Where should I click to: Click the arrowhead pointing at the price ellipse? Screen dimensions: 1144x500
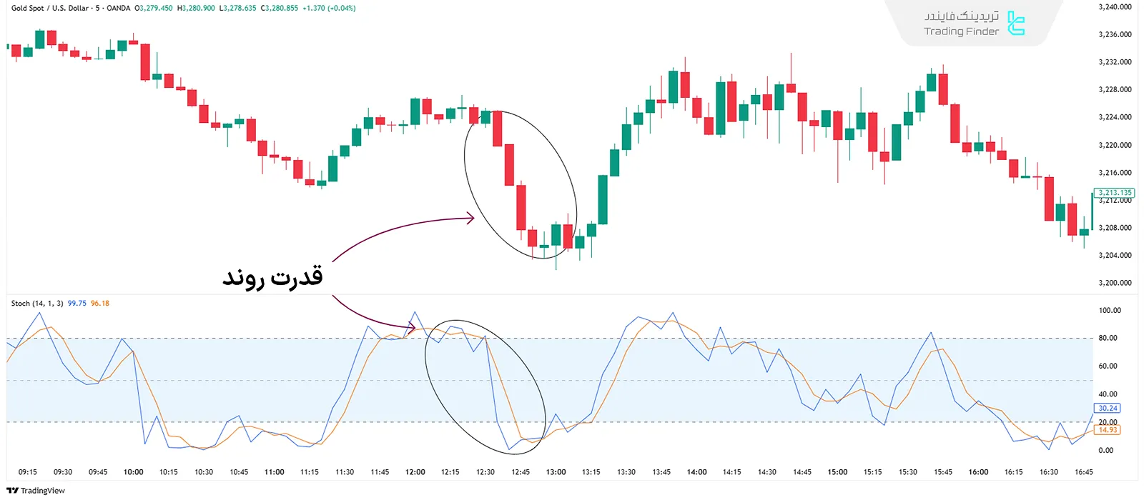point(470,218)
